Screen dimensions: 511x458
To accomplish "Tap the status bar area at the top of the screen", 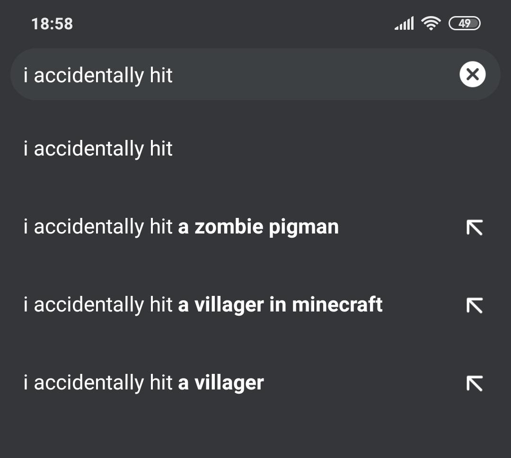I will tap(255, 22).
